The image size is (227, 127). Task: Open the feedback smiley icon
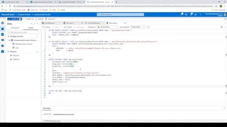[195, 14]
